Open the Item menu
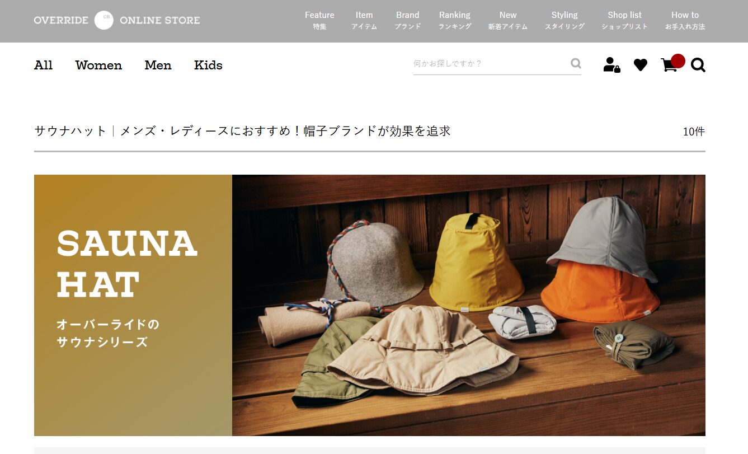Image resolution: width=748 pixels, height=454 pixels. click(364, 20)
